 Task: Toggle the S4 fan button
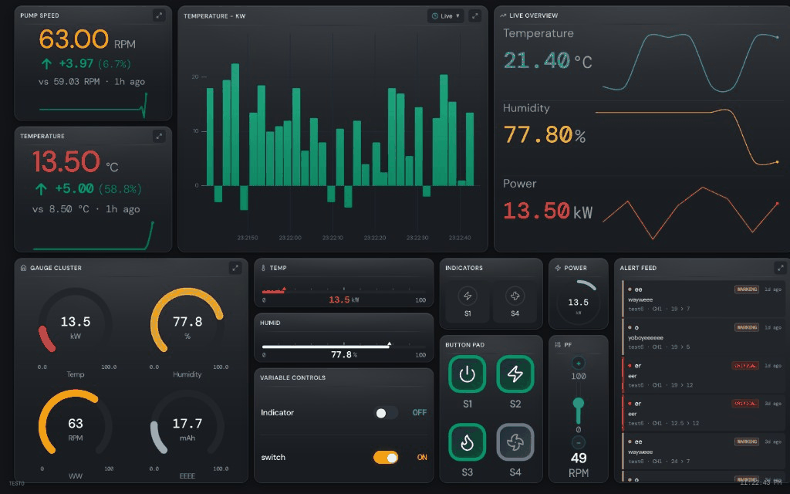click(x=515, y=442)
